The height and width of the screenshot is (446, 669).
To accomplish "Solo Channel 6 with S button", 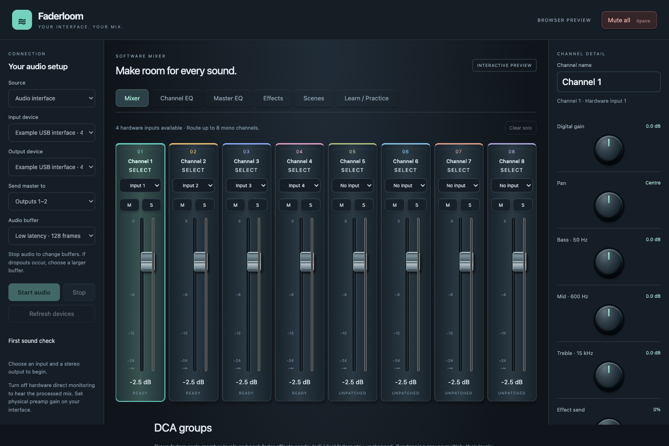I will pos(417,205).
